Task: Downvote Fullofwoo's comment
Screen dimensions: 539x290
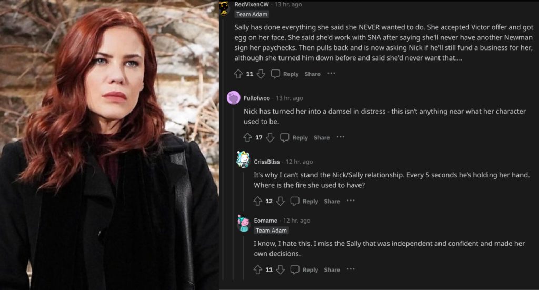Action: click(271, 137)
